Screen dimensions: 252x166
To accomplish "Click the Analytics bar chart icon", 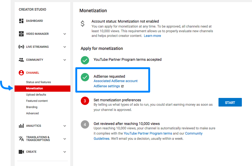I will point(21,126).
